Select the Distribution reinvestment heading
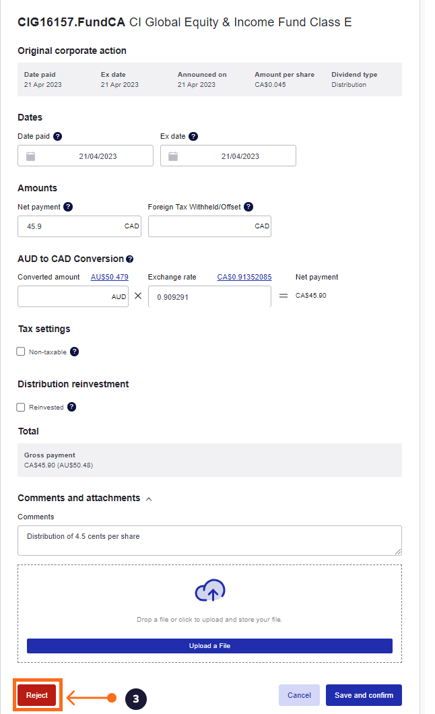 coord(73,384)
